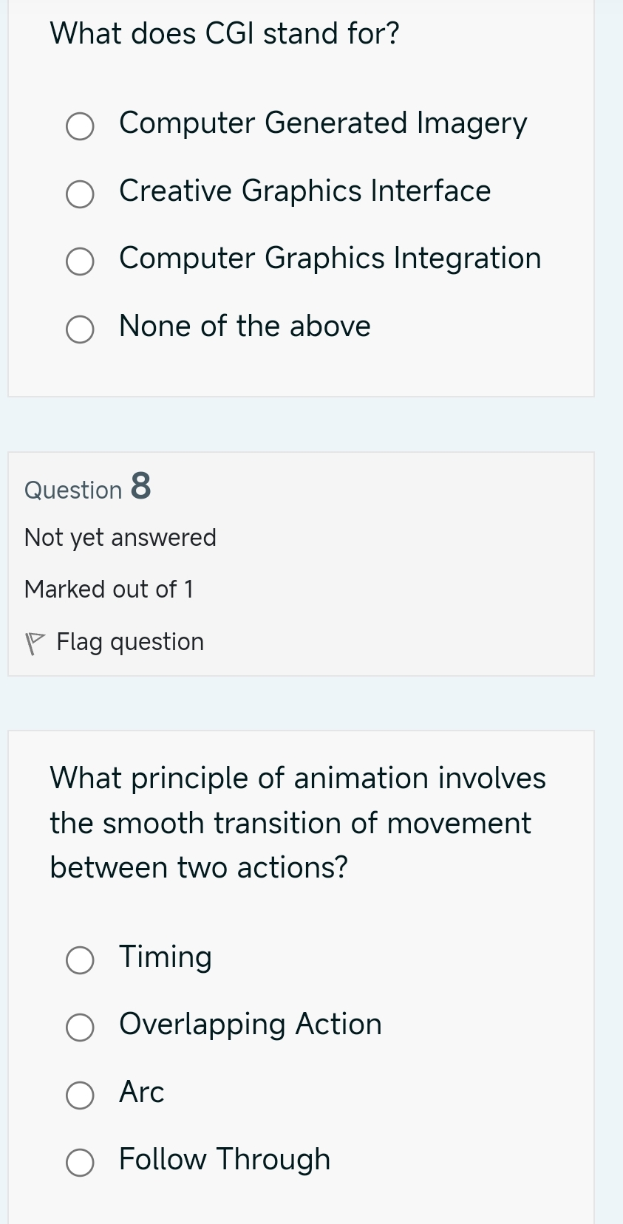This screenshot has height=1224, width=623.
Task: Select 'Computer Generated Imagery' radio button
Action: pos(79,126)
